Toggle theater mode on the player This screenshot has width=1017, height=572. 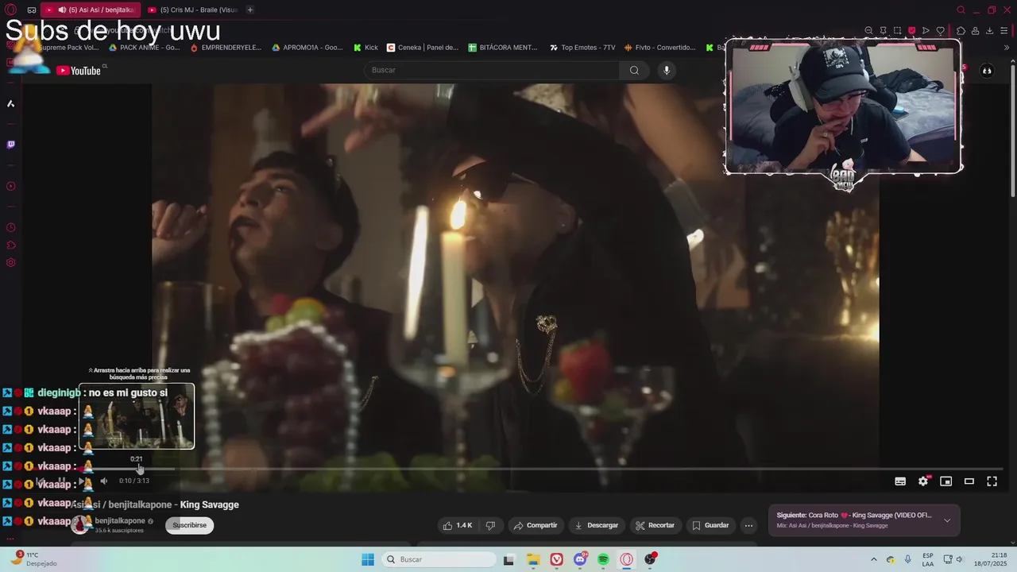pos(969,481)
